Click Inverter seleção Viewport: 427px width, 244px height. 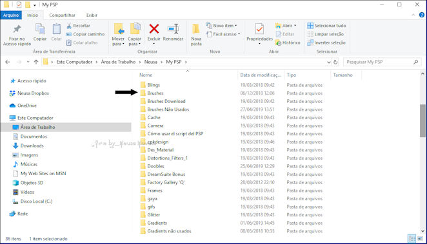tap(326, 42)
